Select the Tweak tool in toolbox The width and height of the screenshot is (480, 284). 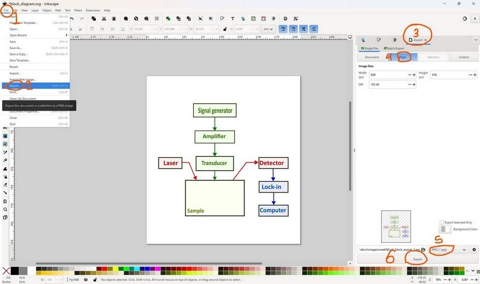tap(5, 169)
